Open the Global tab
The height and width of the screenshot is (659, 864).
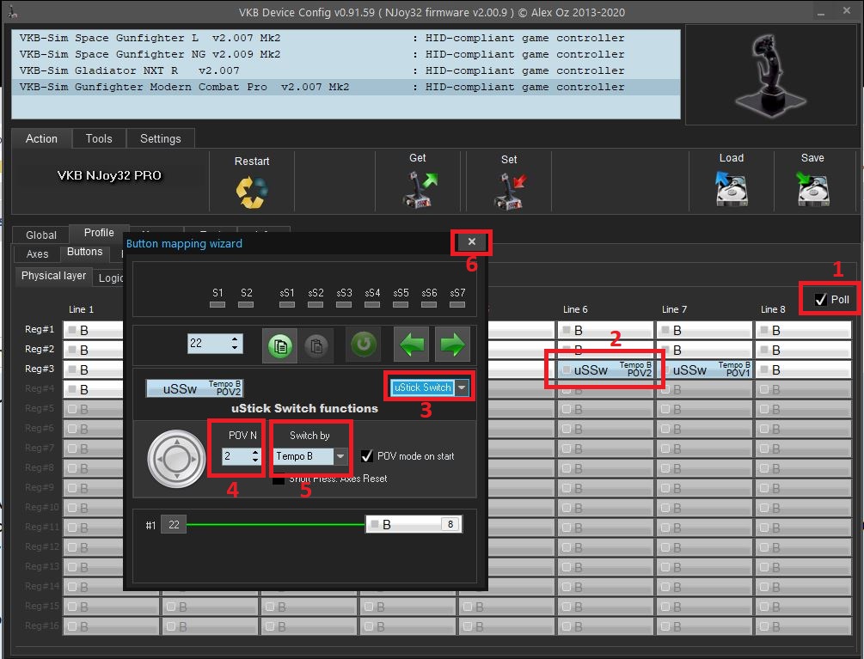(41, 235)
